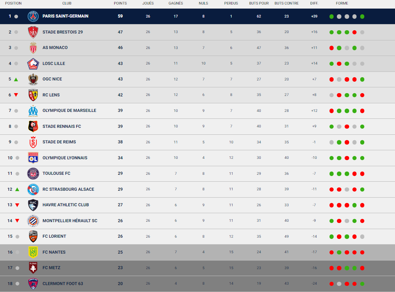
Task: Sort table by JOUÉS column header
Action: coord(148,3)
